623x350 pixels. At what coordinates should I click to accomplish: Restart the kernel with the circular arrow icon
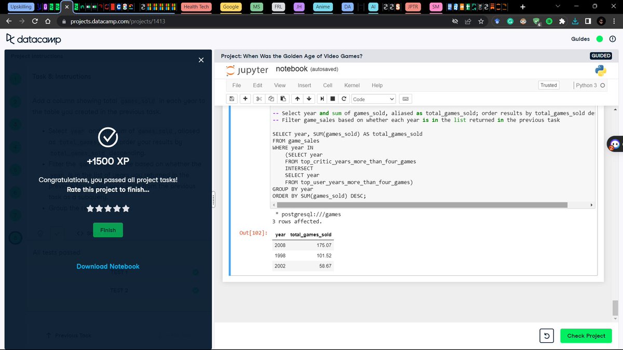point(344,99)
